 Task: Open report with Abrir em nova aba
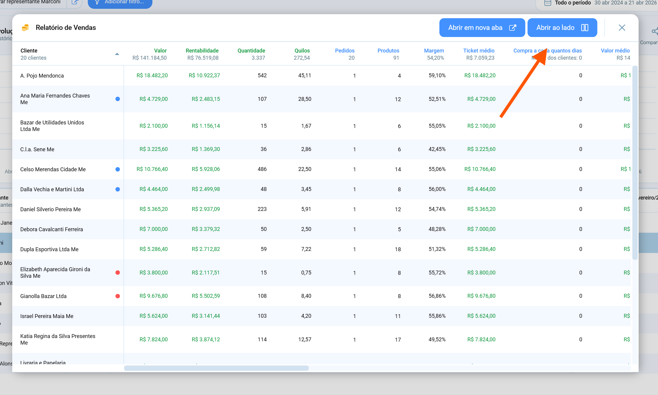[482, 28]
